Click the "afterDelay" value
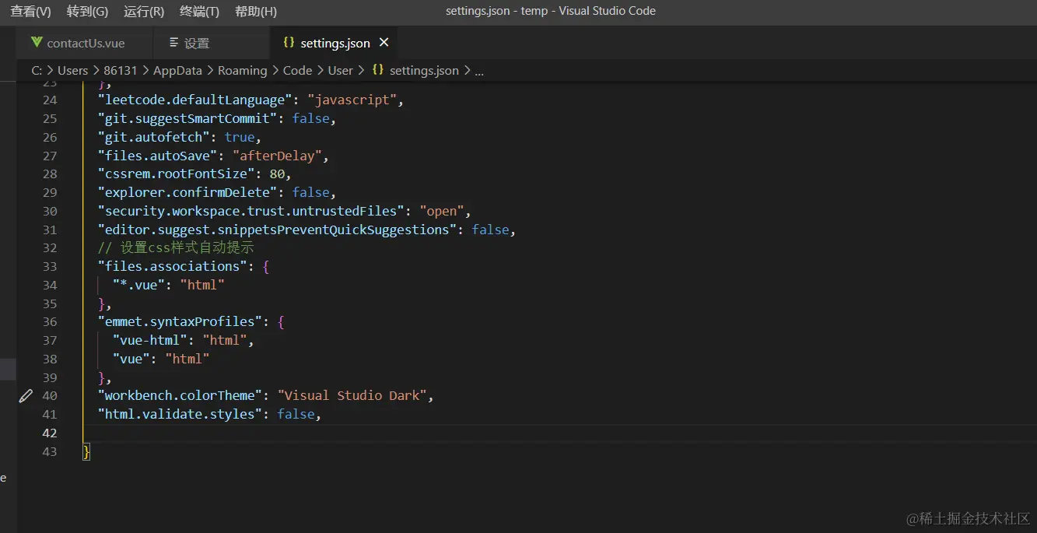The image size is (1037, 533). [x=278, y=156]
